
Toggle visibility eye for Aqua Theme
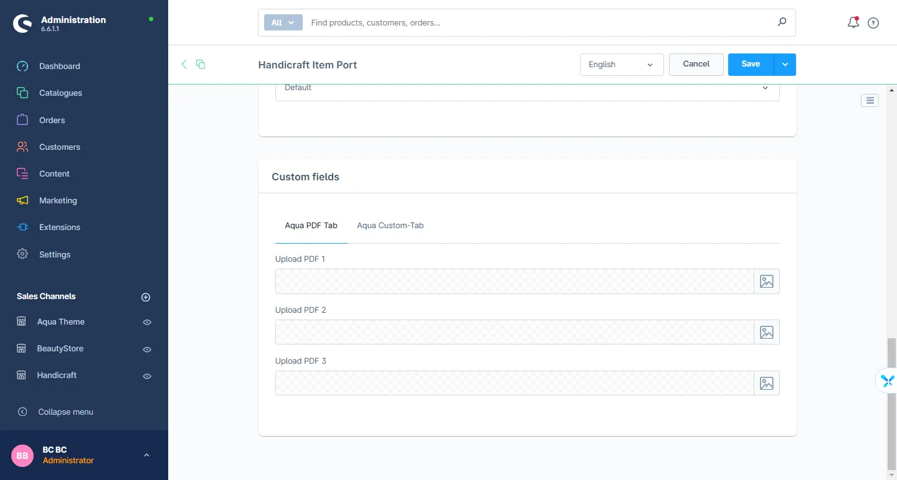(147, 323)
